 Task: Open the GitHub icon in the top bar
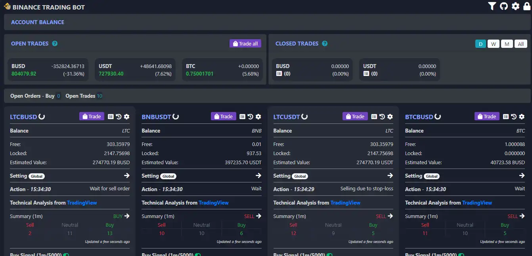pyautogui.click(x=503, y=6)
